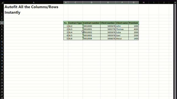177x99 pixels.
Task: Select column F header
Action: pyautogui.click(x=122, y=2)
